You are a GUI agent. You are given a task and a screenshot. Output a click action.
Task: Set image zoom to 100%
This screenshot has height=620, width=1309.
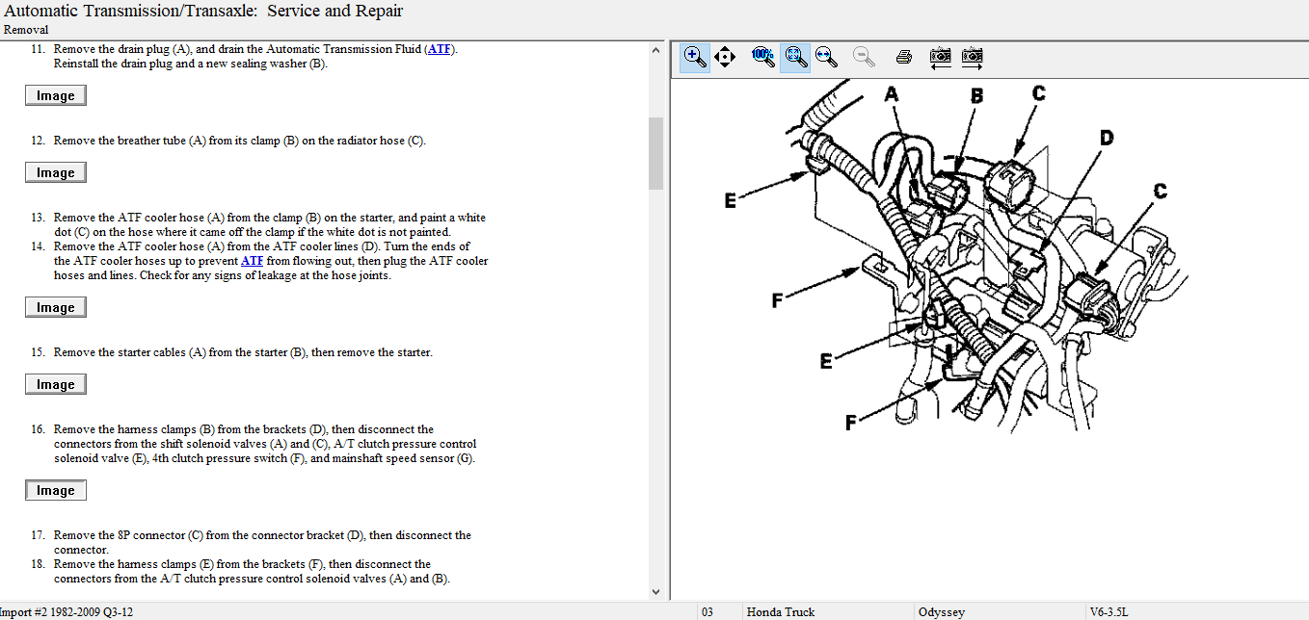[763, 57]
